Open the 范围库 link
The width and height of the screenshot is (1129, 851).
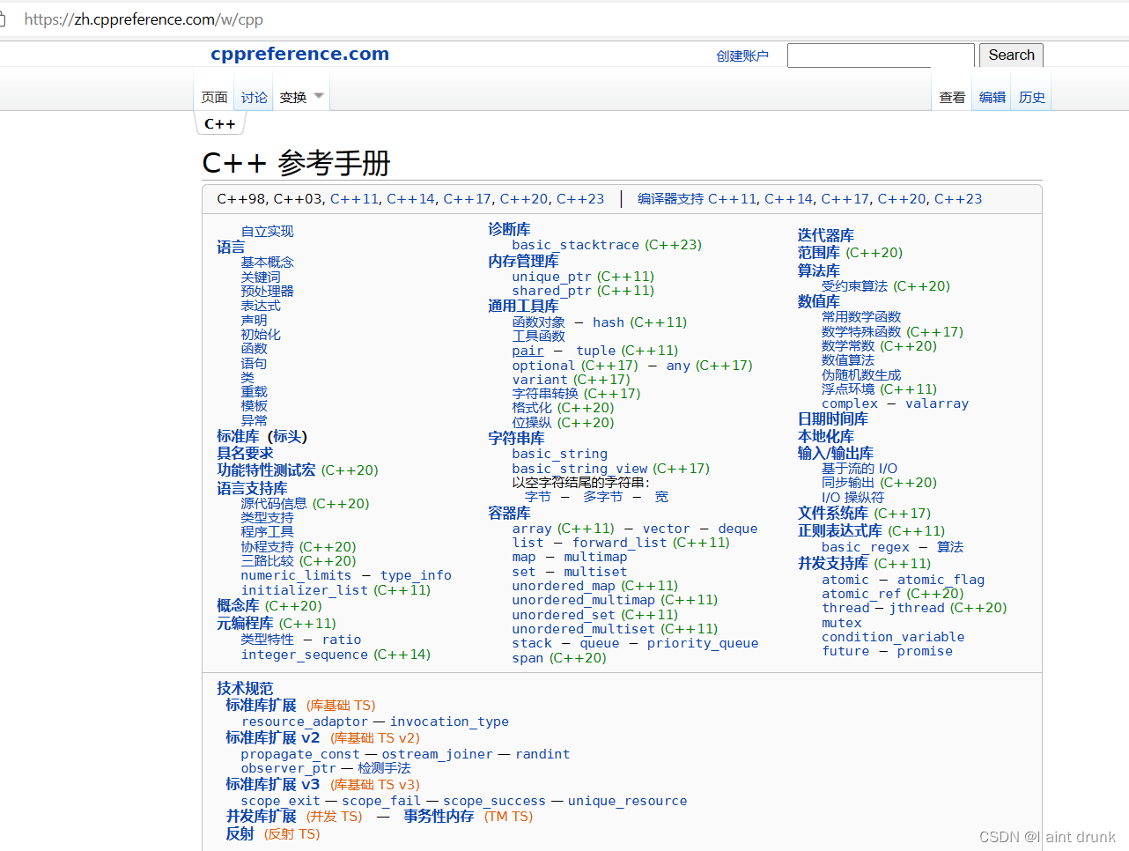click(819, 253)
